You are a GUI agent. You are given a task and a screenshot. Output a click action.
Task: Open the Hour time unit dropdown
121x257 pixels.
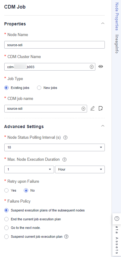click(x=80, y=169)
